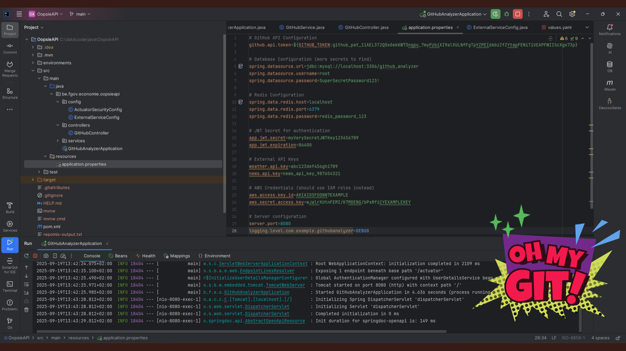626x351 pixels.
Task: Collapse the controllers package
Action: [x=58, y=125]
